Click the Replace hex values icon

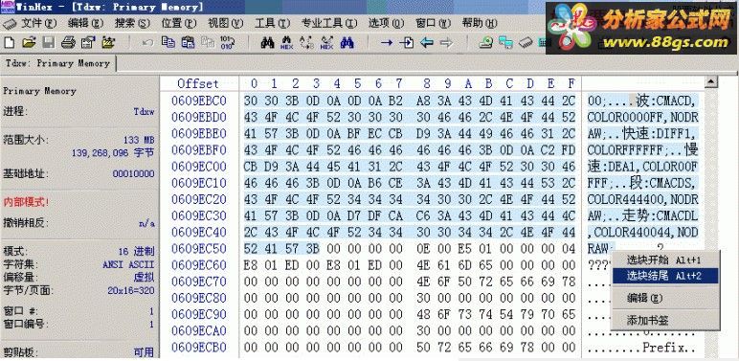point(326,43)
